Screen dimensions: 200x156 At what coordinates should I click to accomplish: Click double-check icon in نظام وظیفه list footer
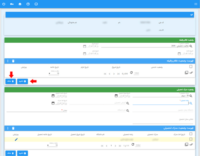pyautogui.click(x=191, y=73)
